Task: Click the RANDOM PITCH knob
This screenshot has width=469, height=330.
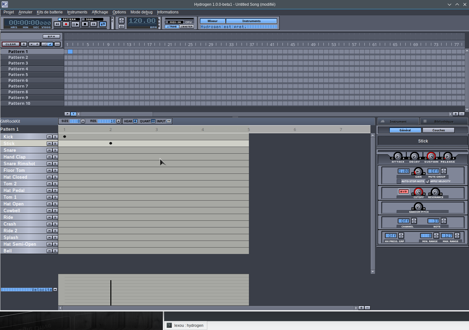Action: click(418, 207)
